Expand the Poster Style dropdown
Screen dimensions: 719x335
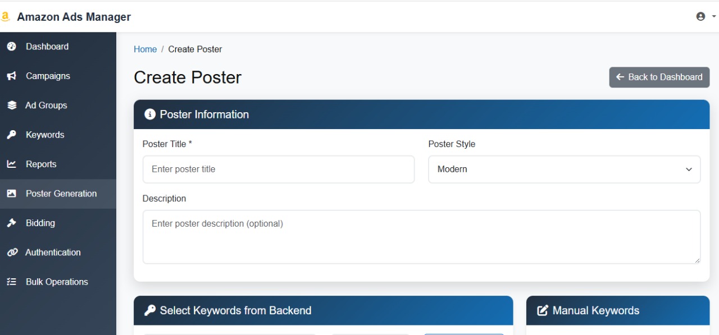(x=564, y=169)
